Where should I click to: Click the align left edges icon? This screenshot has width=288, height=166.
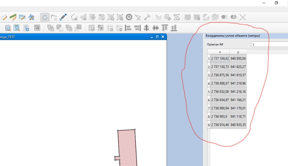pos(128,28)
